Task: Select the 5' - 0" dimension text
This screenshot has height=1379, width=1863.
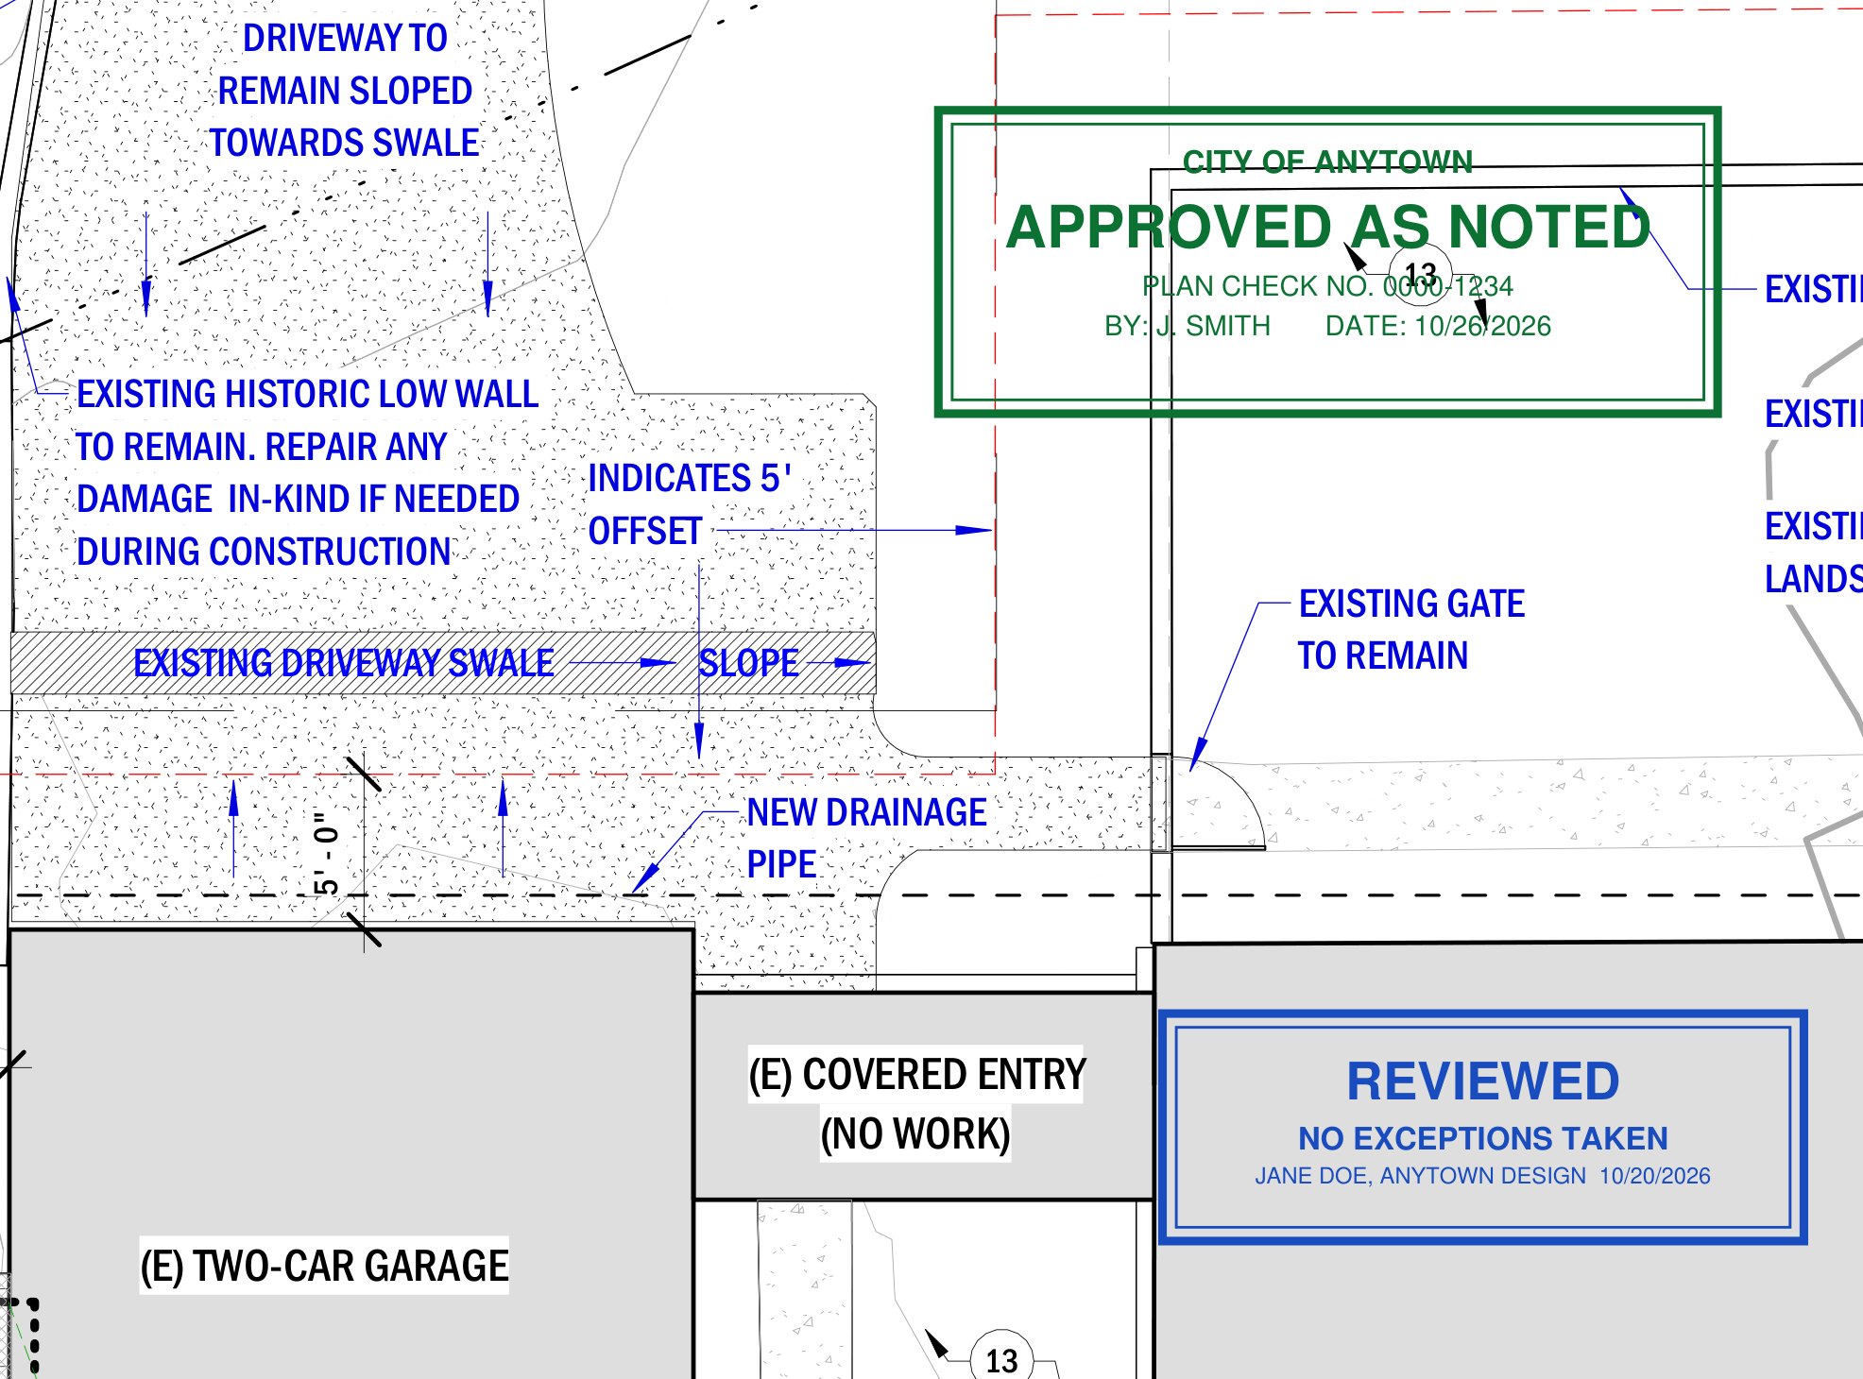Action: click(x=327, y=854)
